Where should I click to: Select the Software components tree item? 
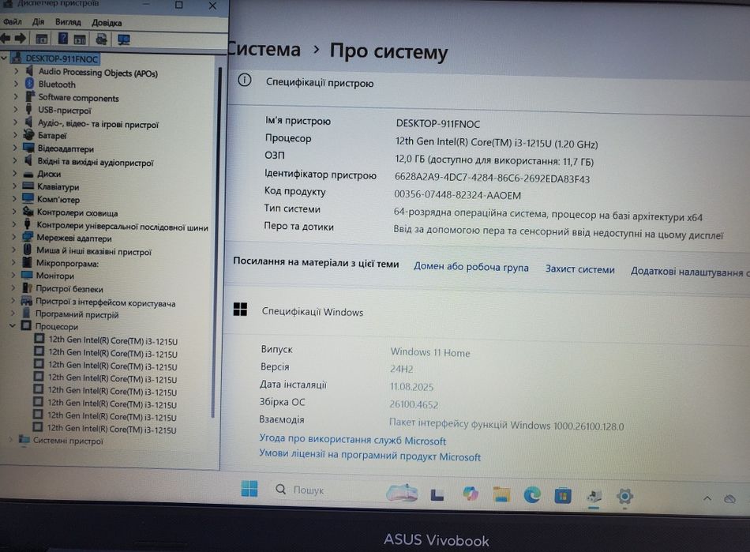[x=78, y=98]
